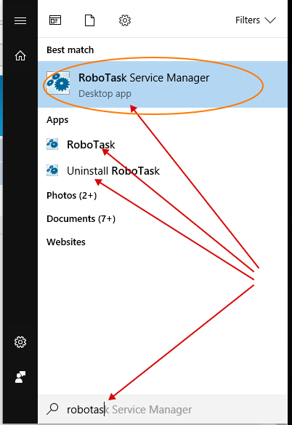Open the RoboTask app result
Image resolution: width=292 pixels, height=425 pixels.
163,145
